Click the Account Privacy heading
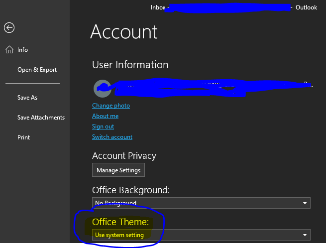Screen dimensions: 326x248 click(124, 156)
